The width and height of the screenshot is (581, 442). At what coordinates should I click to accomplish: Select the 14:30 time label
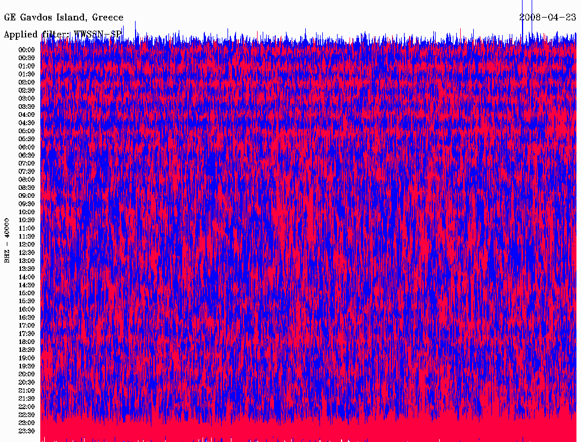pos(27,286)
